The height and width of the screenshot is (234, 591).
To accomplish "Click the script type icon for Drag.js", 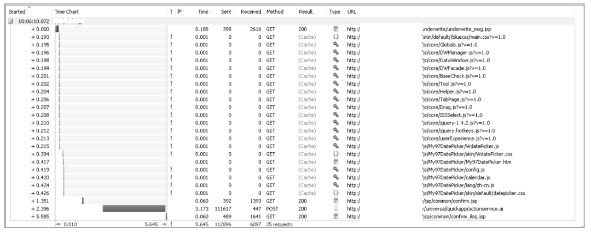I will tap(336, 107).
